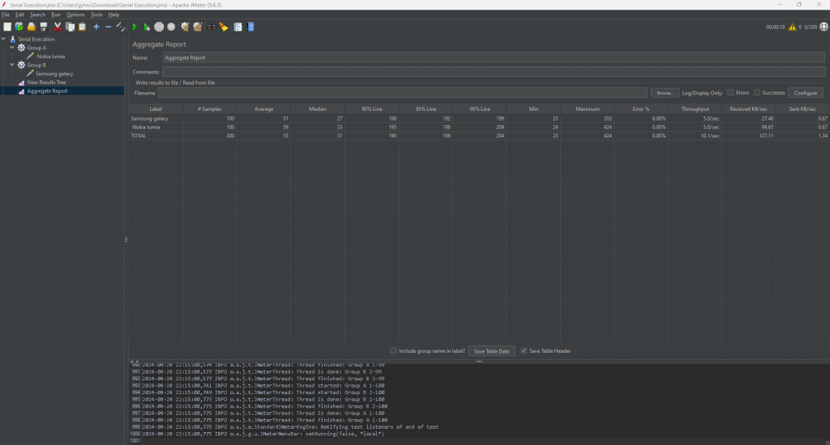Click the Comments input field

tap(494, 72)
